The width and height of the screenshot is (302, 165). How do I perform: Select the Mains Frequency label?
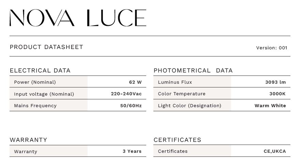(35, 105)
